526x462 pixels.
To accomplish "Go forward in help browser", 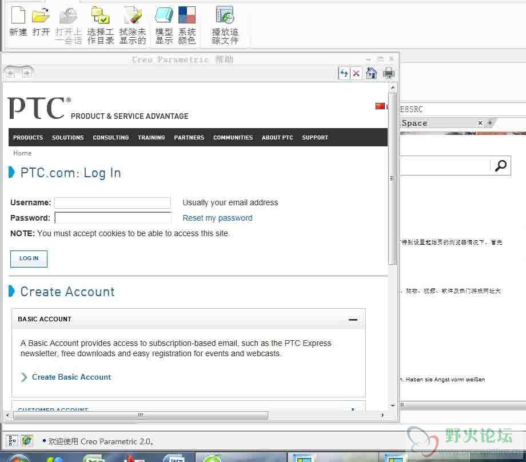I will 26,73.
